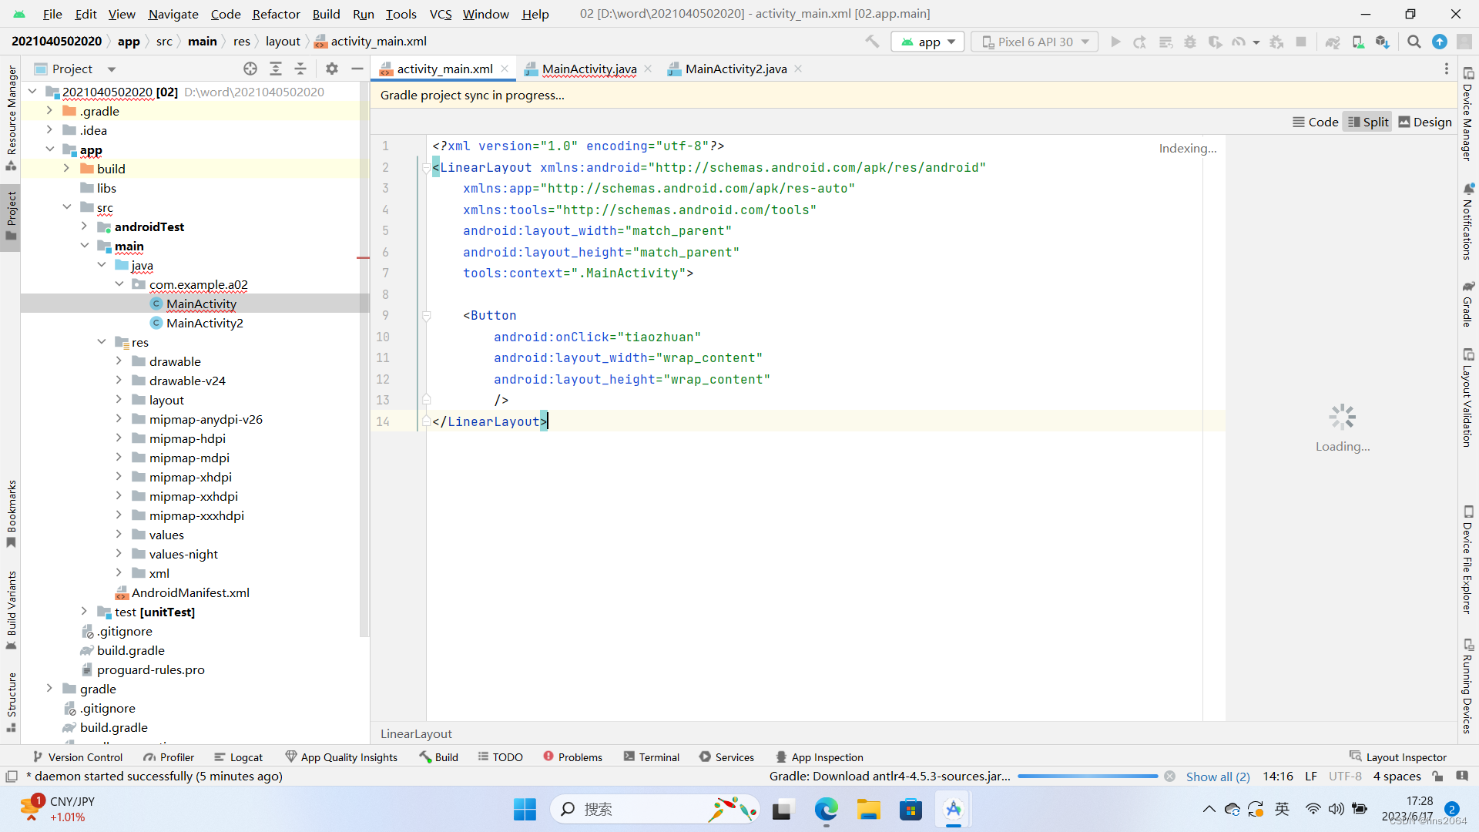Click the Make Project hammer icon

(x=872, y=42)
